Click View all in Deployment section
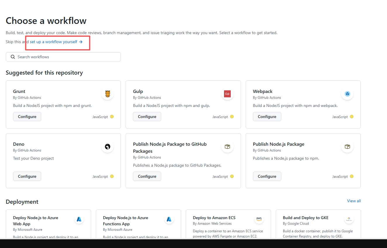Image resolution: width=387 pixels, height=248 pixels. pos(354,201)
